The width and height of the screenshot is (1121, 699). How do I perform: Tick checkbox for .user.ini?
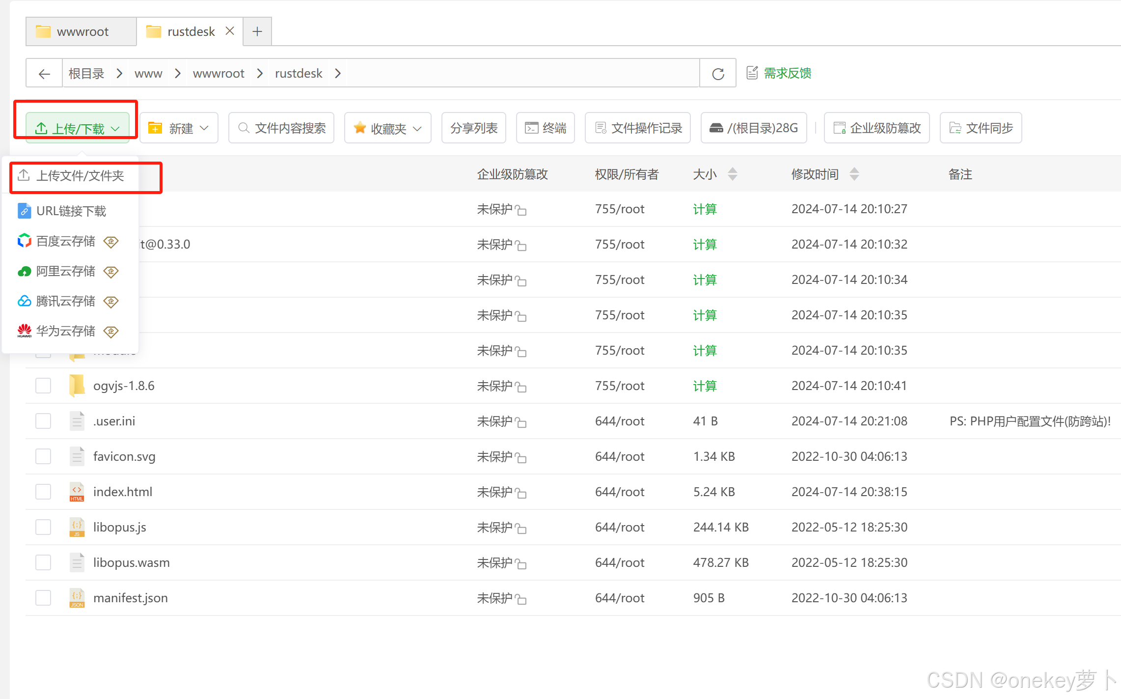click(43, 421)
